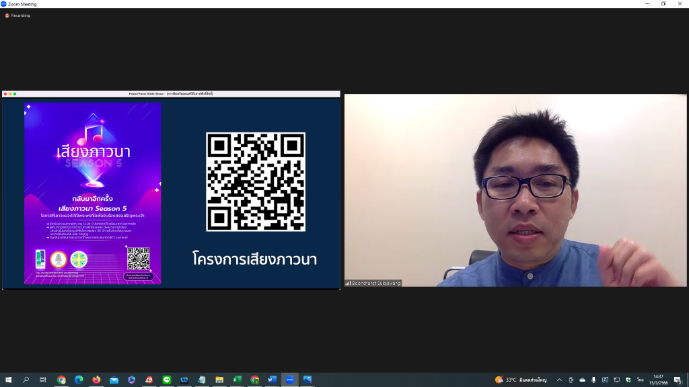Open OneDrive cloud icon in system tray

point(582,380)
